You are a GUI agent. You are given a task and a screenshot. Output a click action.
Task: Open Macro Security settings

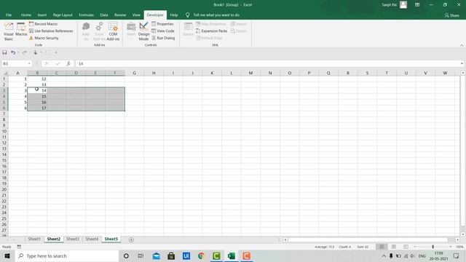pos(44,38)
